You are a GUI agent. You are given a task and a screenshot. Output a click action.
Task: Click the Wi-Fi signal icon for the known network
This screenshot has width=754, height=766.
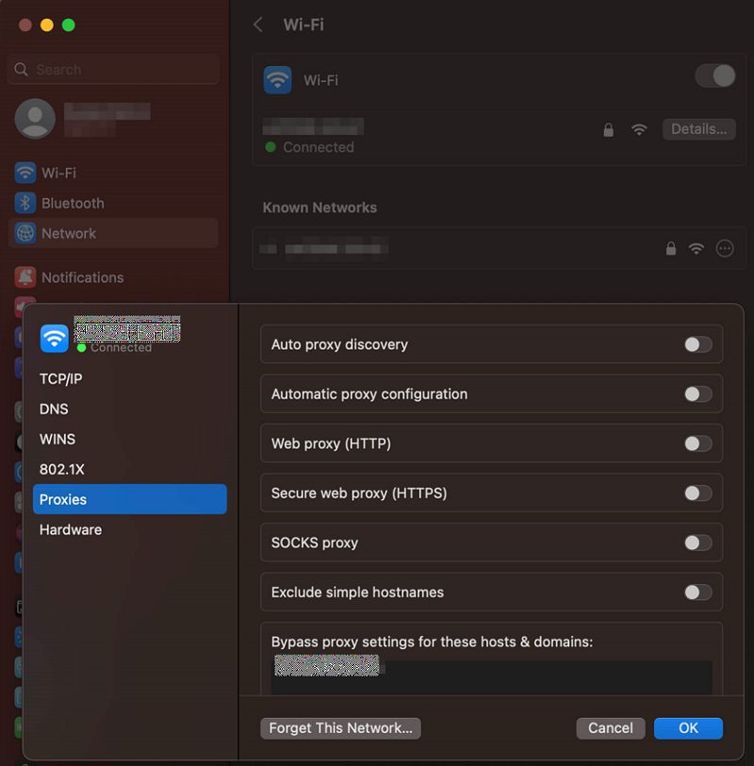(x=697, y=248)
